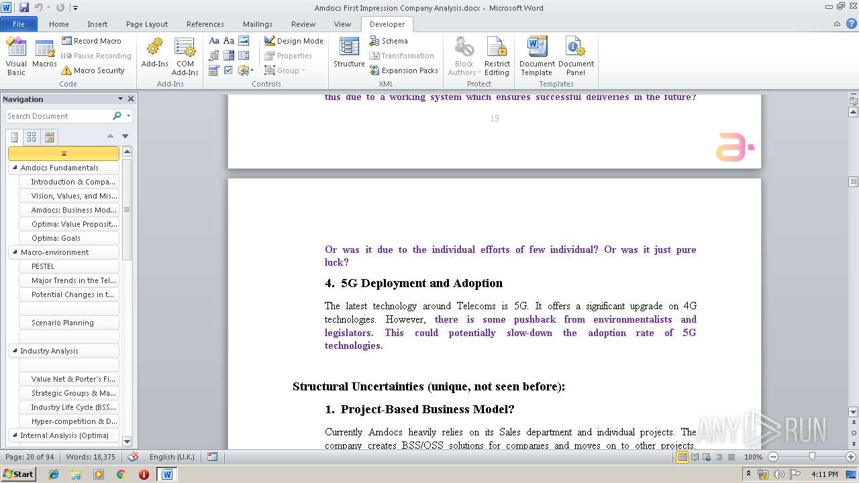
Task: Open the Legacy Tools dropdown
Action: pos(246,70)
